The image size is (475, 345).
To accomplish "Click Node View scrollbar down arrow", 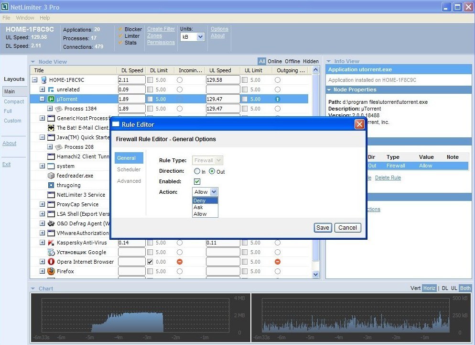I will coord(316,274).
